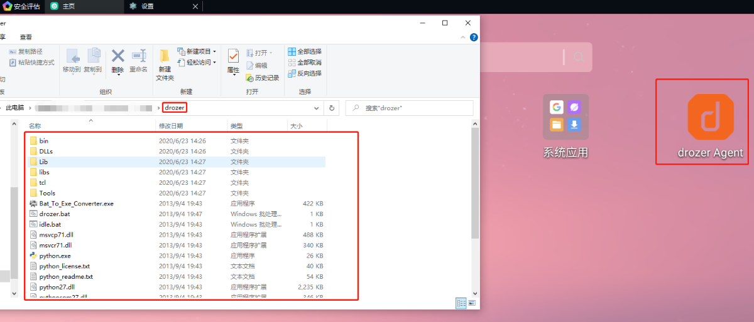The image size is (754, 322).
Task: Open the 轻松访问 dropdown
Action: [x=197, y=62]
